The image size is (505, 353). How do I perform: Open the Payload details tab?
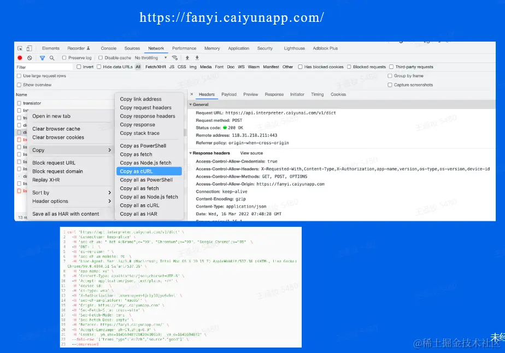(x=228, y=95)
